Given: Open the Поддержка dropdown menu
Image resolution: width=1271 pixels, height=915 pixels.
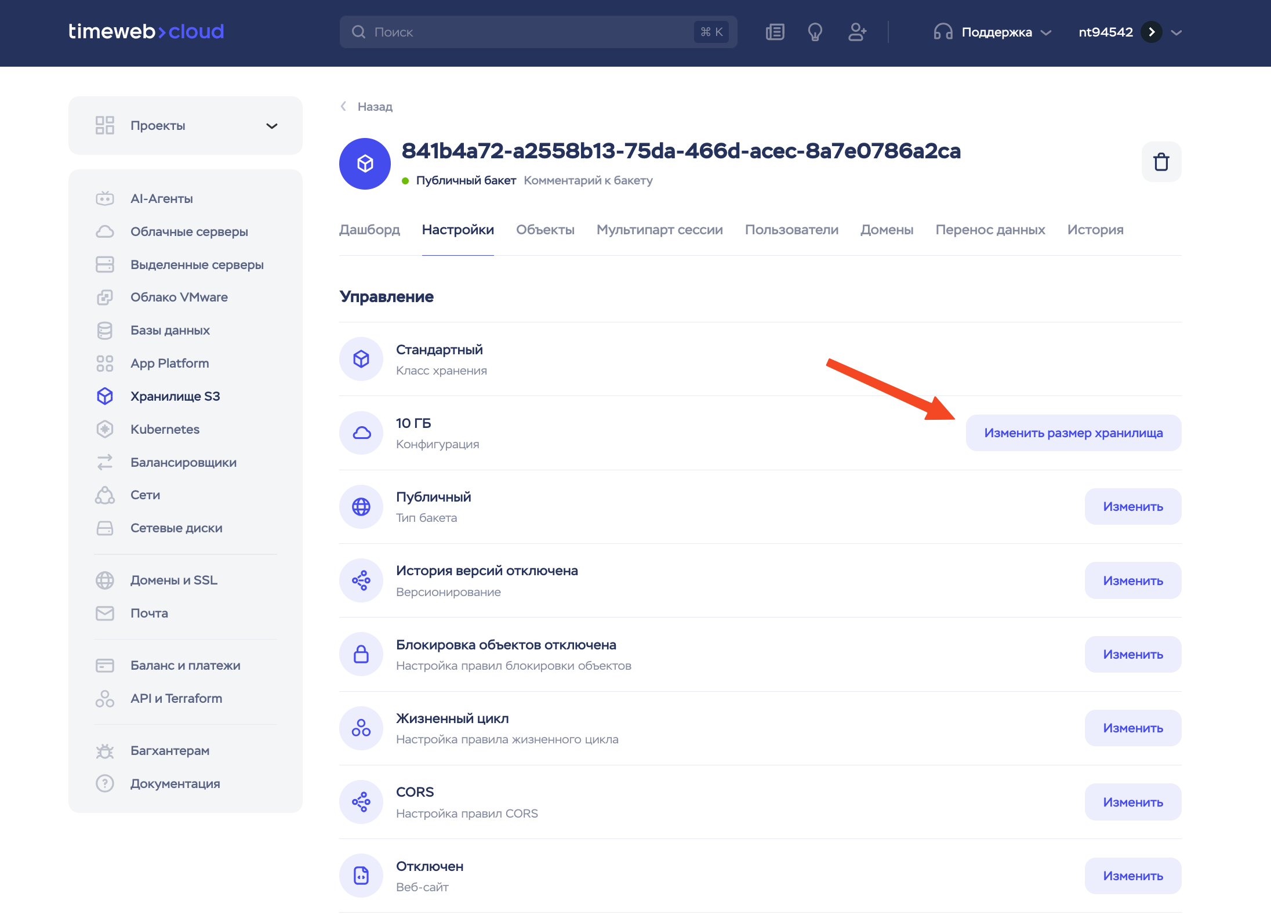Looking at the screenshot, I should tap(992, 32).
